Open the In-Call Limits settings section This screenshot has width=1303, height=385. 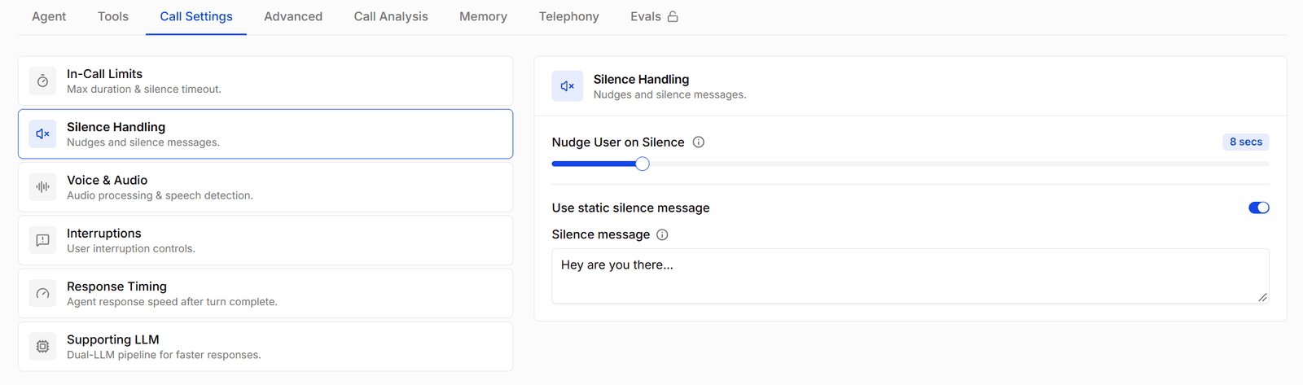pos(265,81)
